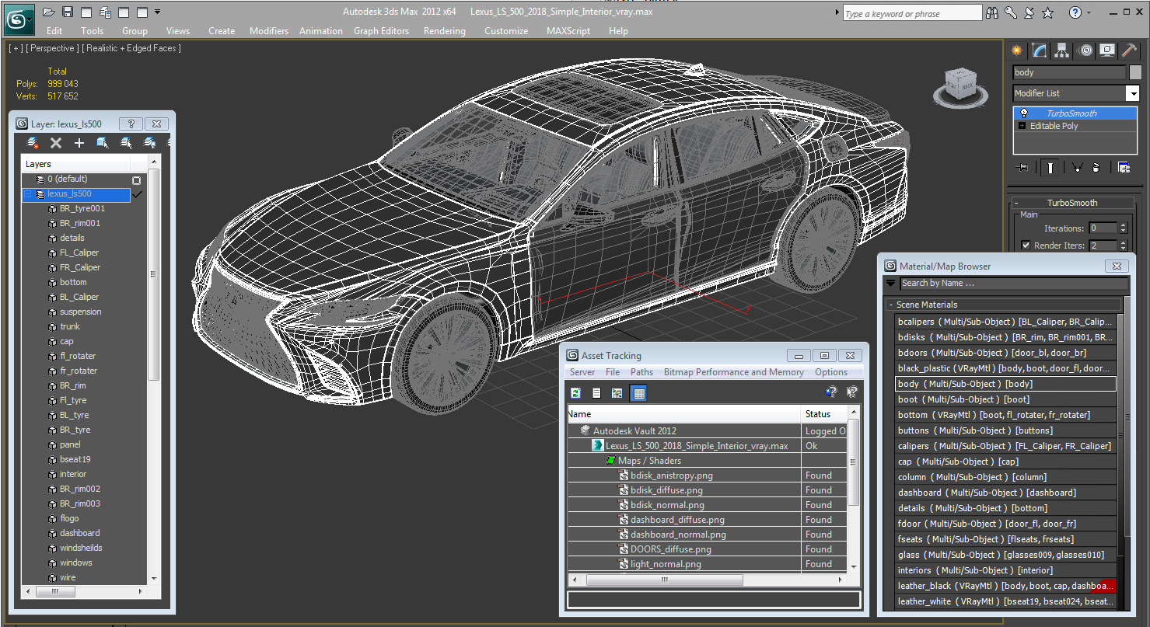The image size is (1150, 627).
Task: Click checkmark next to lexus_ls500 layer
Action: point(138,194)
